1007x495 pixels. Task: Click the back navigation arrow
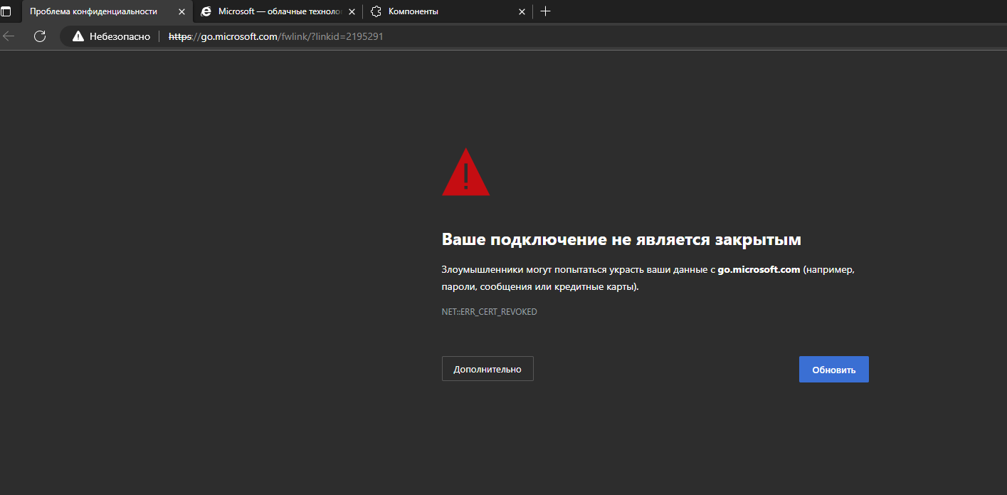(10, 36)
